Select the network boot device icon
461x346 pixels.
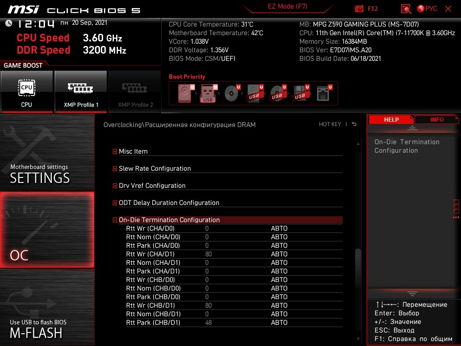[x=324, y=93]
